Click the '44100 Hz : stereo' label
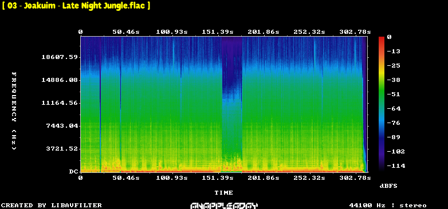448x209 pixels. click(388, 206)
